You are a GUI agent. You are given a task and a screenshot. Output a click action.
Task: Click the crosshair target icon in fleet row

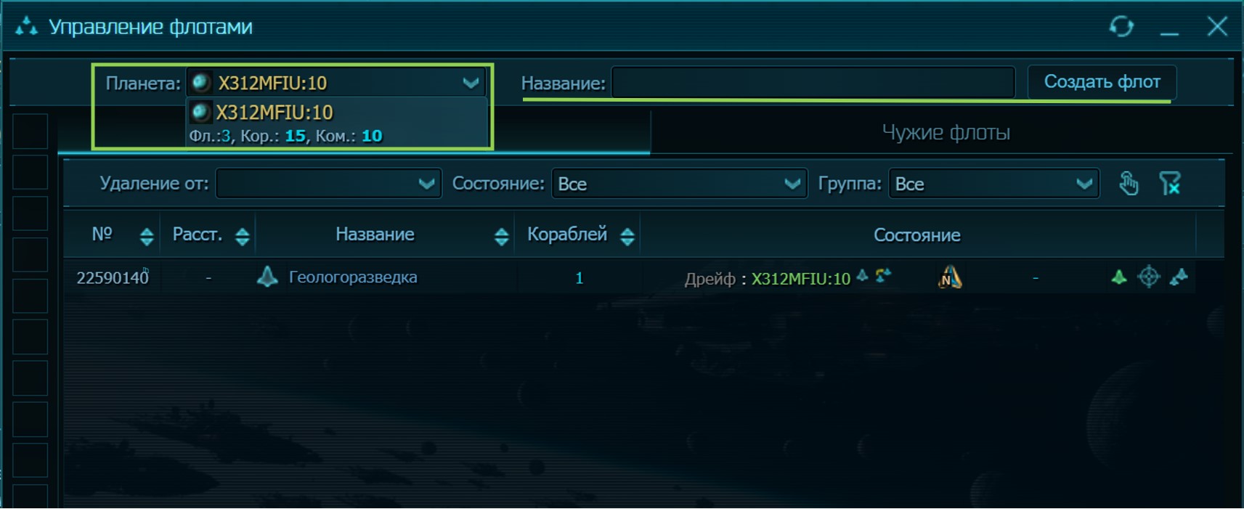click(x=1149, y=277)
